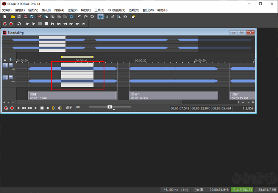The image size is (278, 193).
Task: Click the 44,100 Hz sample rate field
Action: (170, 190)
